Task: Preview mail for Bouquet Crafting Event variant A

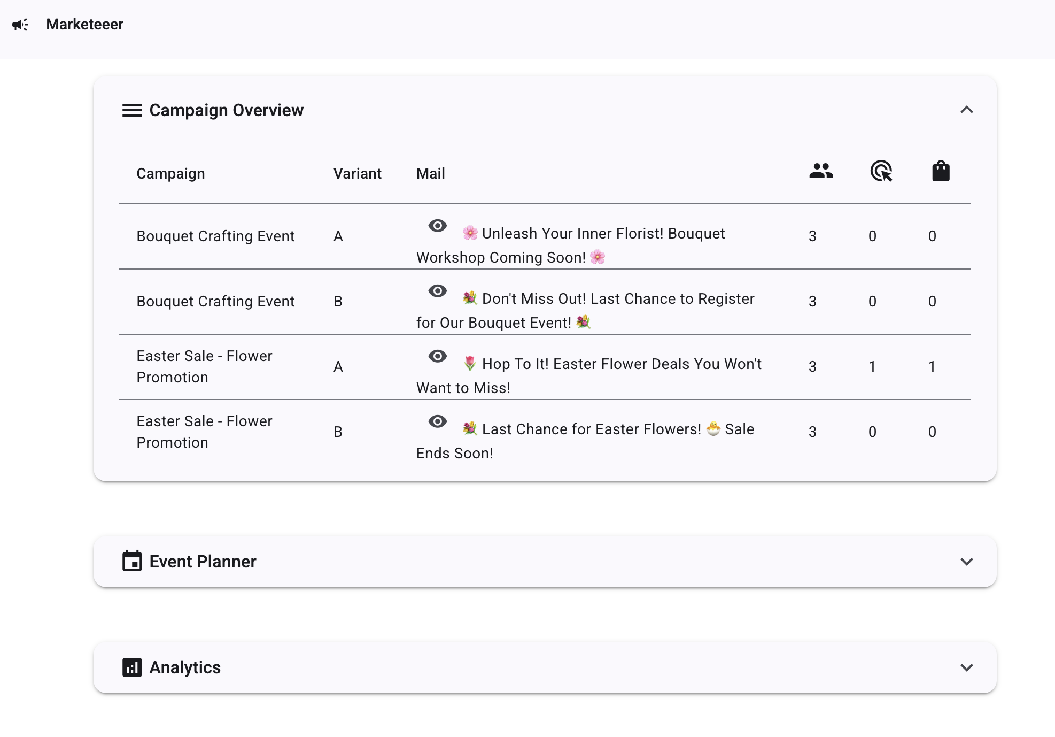Action: [437, 226]
